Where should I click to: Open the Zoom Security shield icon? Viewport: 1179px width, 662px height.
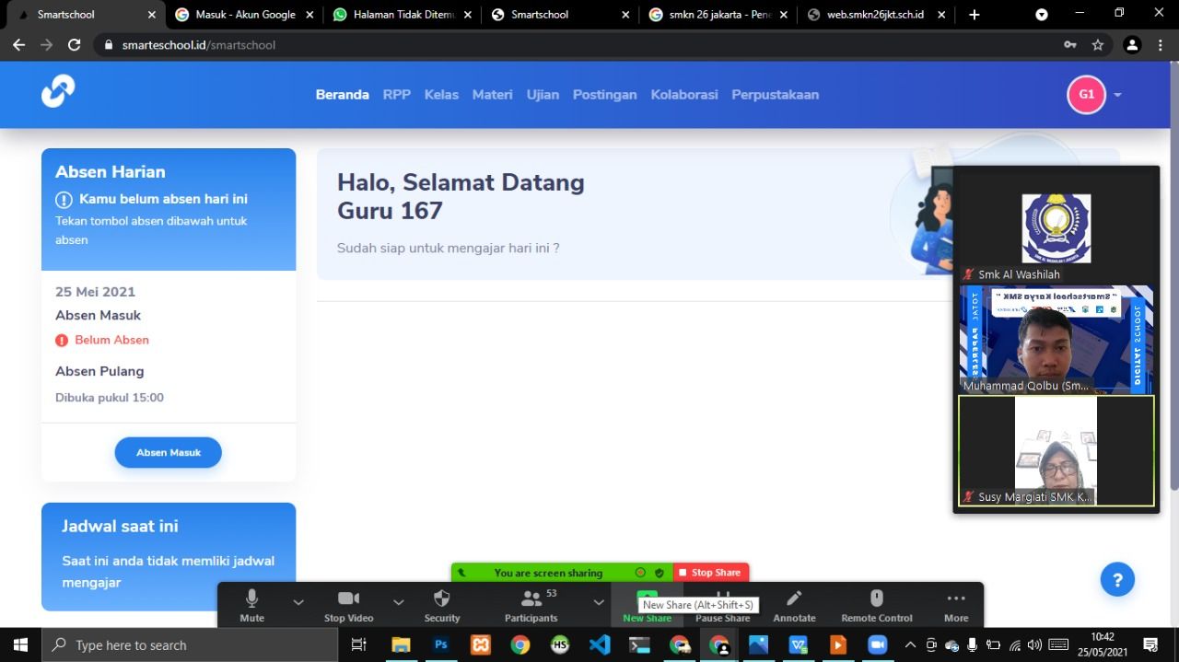tap(441, 598)
